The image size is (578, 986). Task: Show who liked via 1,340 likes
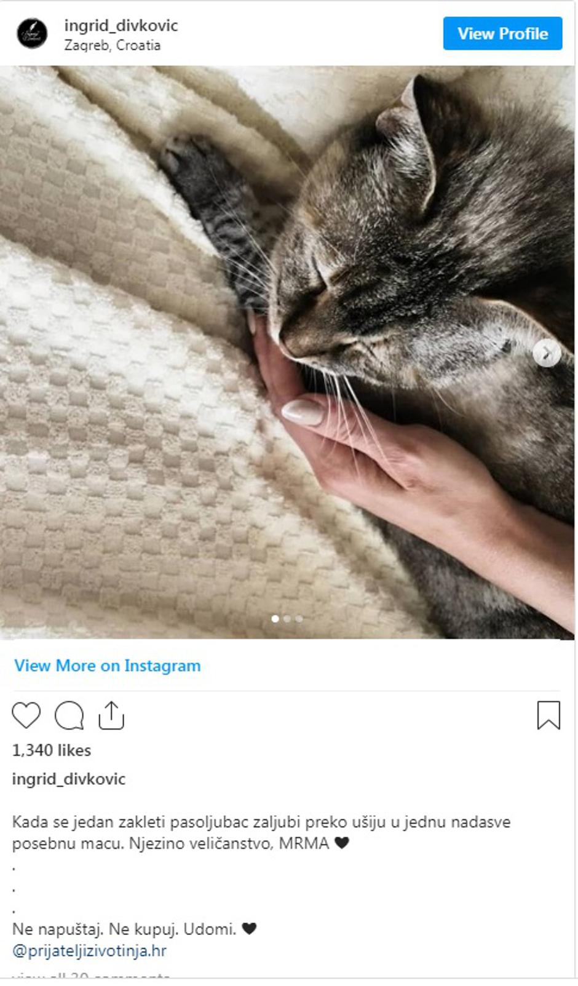point(52,750)
